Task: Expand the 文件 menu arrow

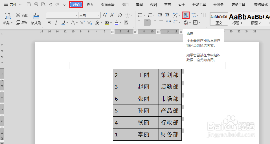Action: [x=20, y=5]
